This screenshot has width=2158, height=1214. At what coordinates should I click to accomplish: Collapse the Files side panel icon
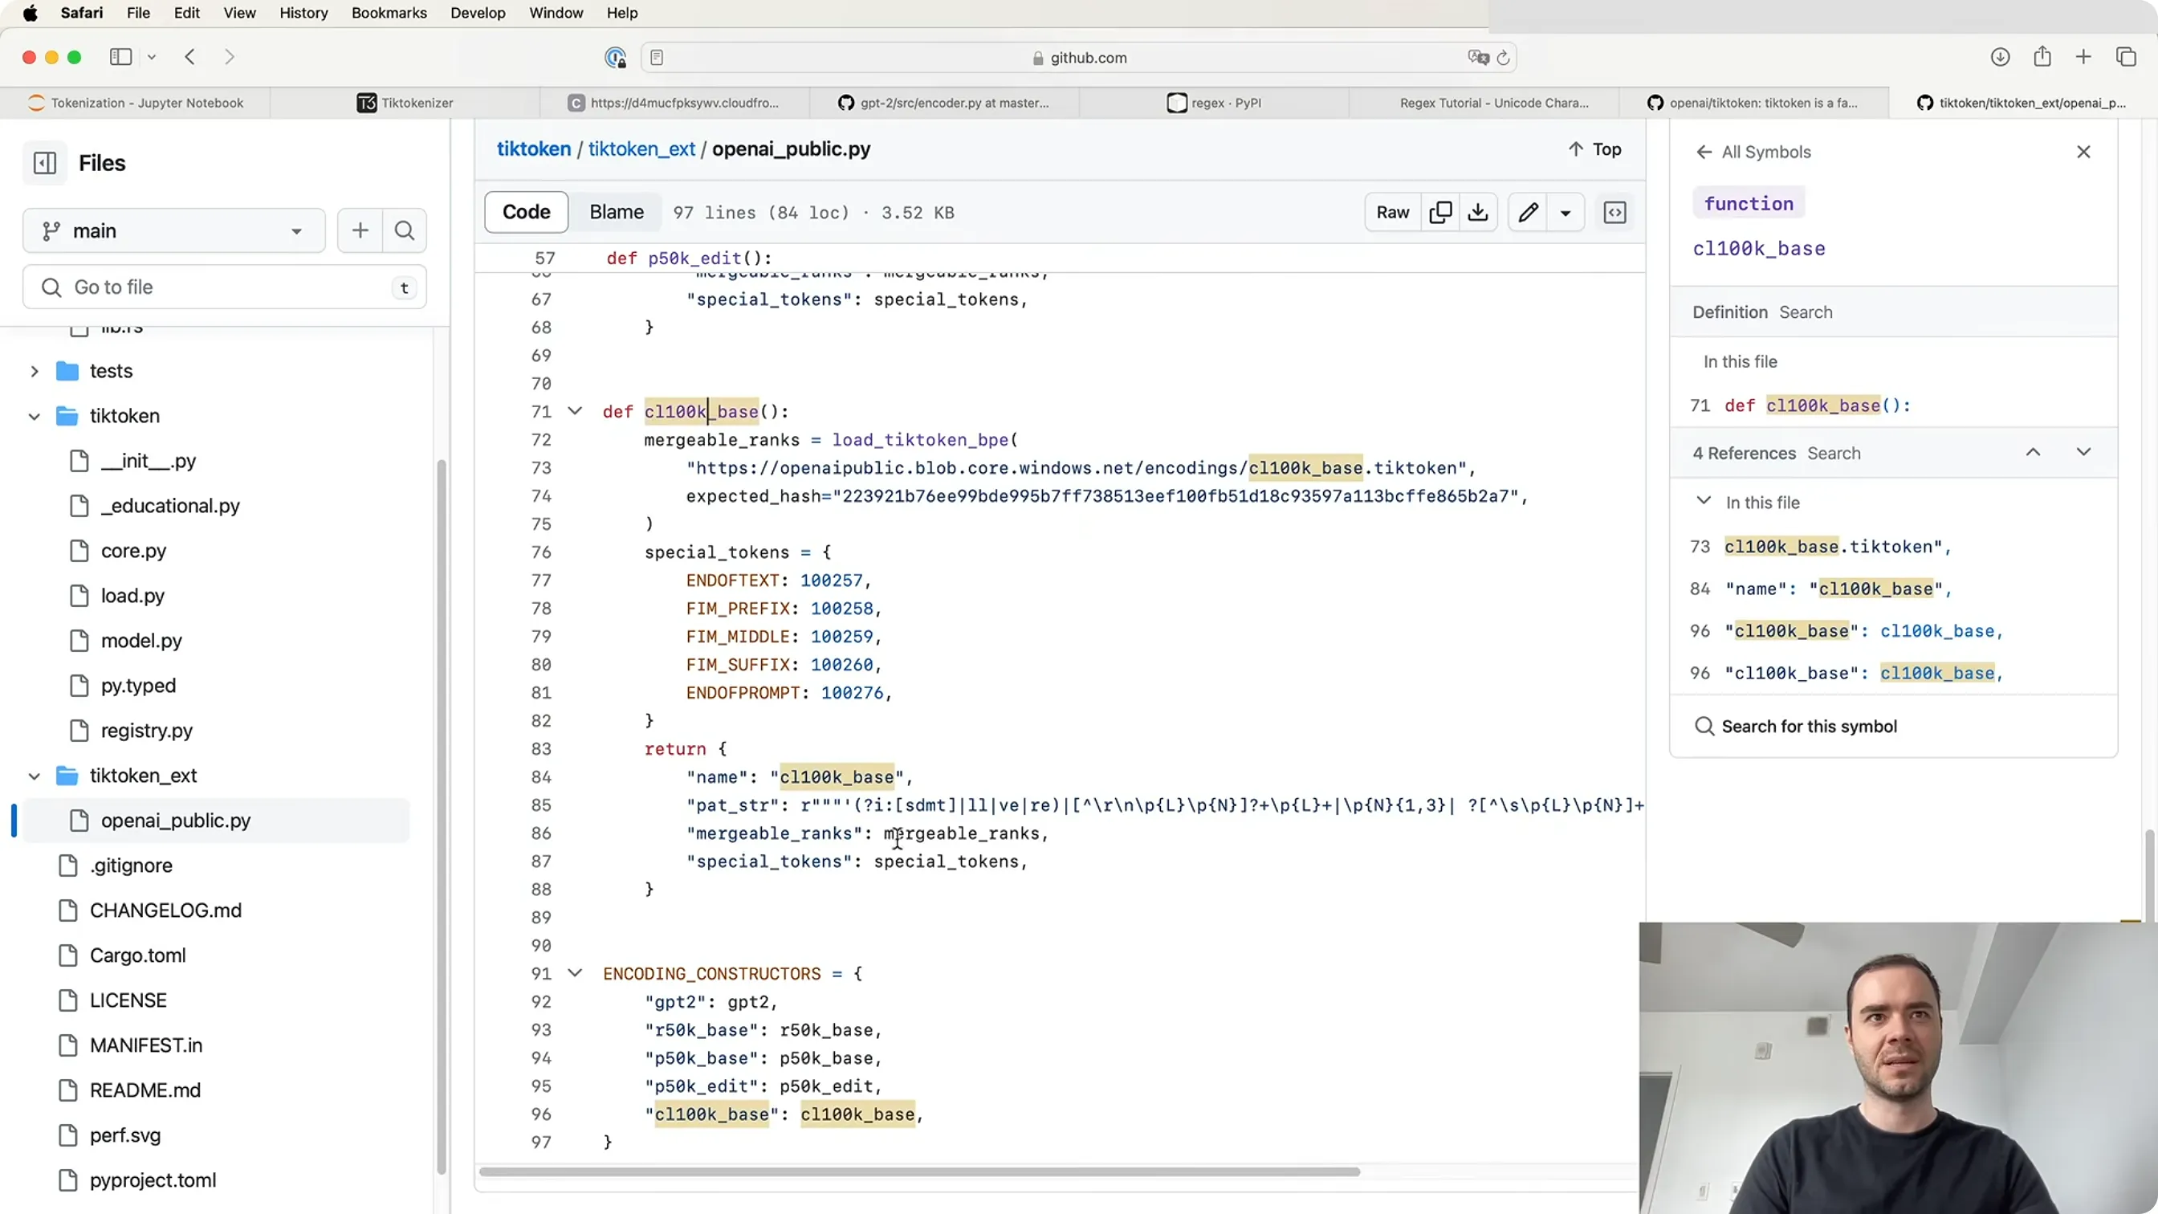click(x=44, y=162)
